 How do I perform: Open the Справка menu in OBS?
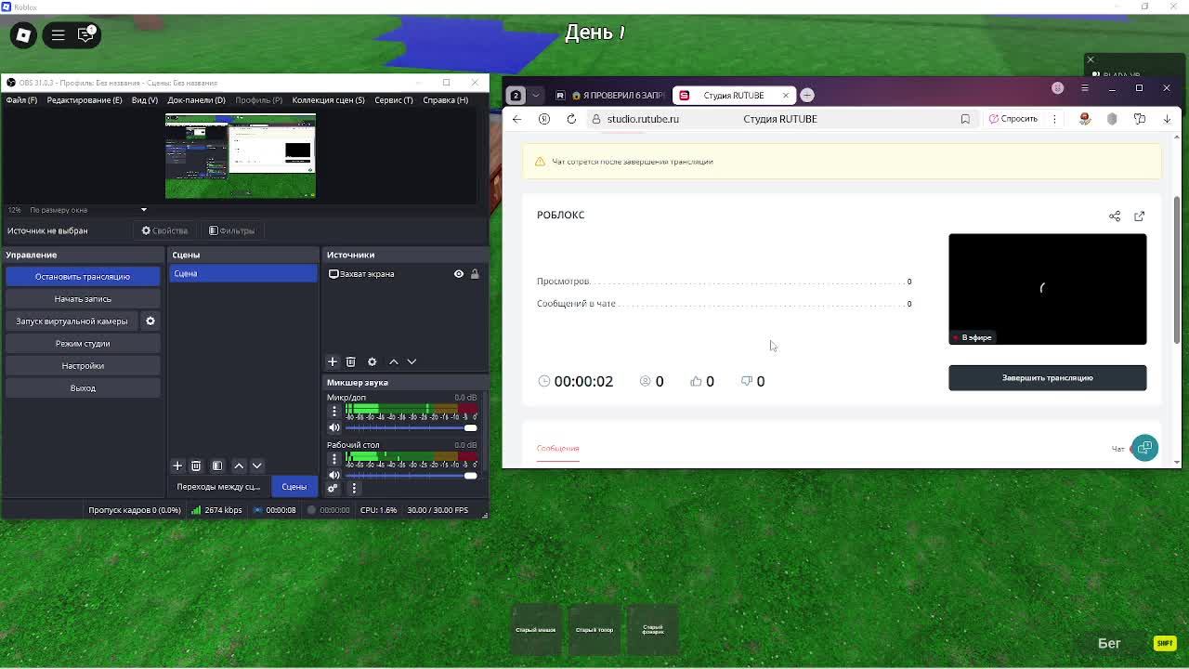445,100
